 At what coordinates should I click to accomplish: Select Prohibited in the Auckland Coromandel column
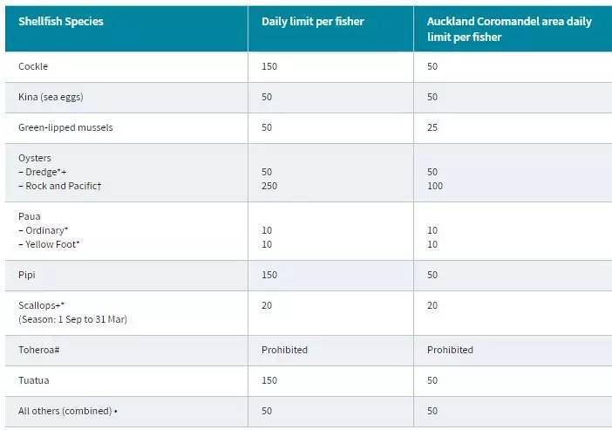click(450, 350)
